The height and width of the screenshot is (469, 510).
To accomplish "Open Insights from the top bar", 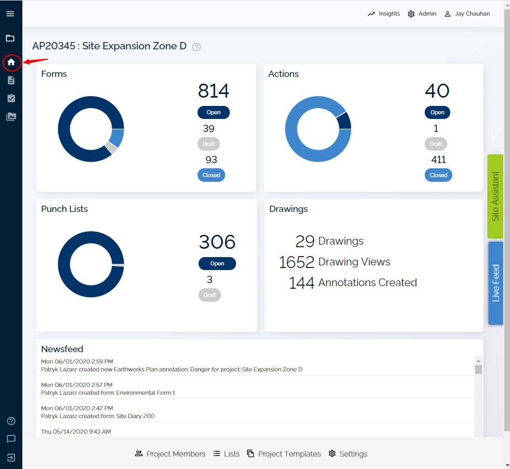I will coord(384,14).
